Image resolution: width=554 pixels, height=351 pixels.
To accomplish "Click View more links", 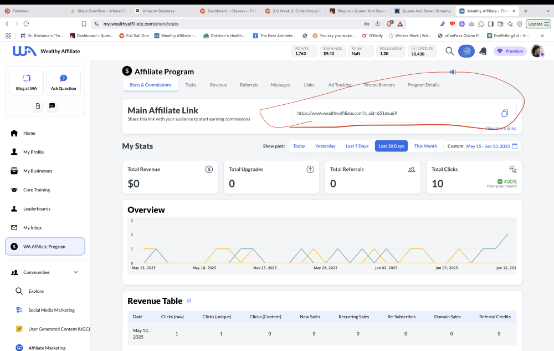I will click(x=500, y=128).
